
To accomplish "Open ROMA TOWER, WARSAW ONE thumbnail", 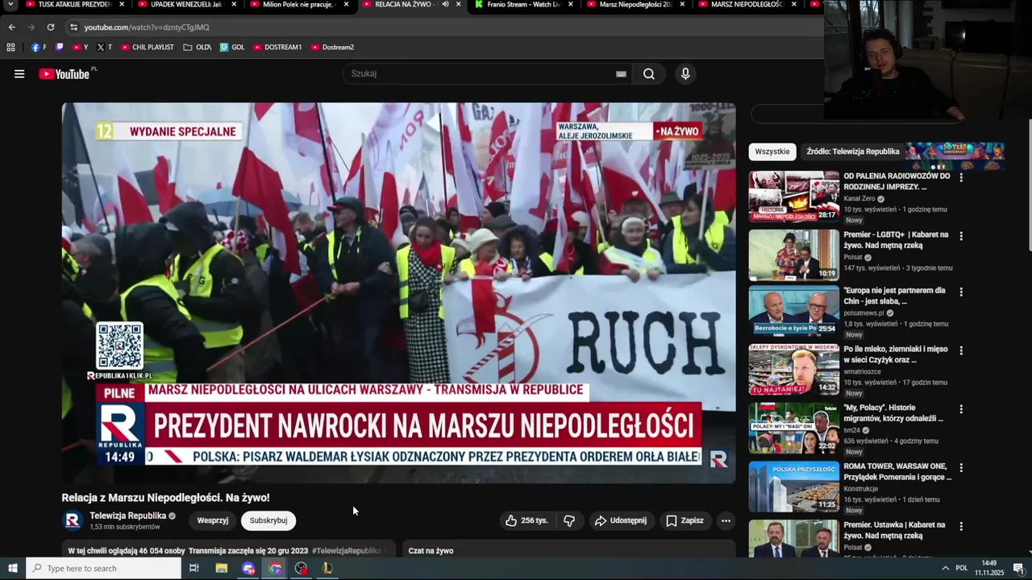I will coord(793,487).
